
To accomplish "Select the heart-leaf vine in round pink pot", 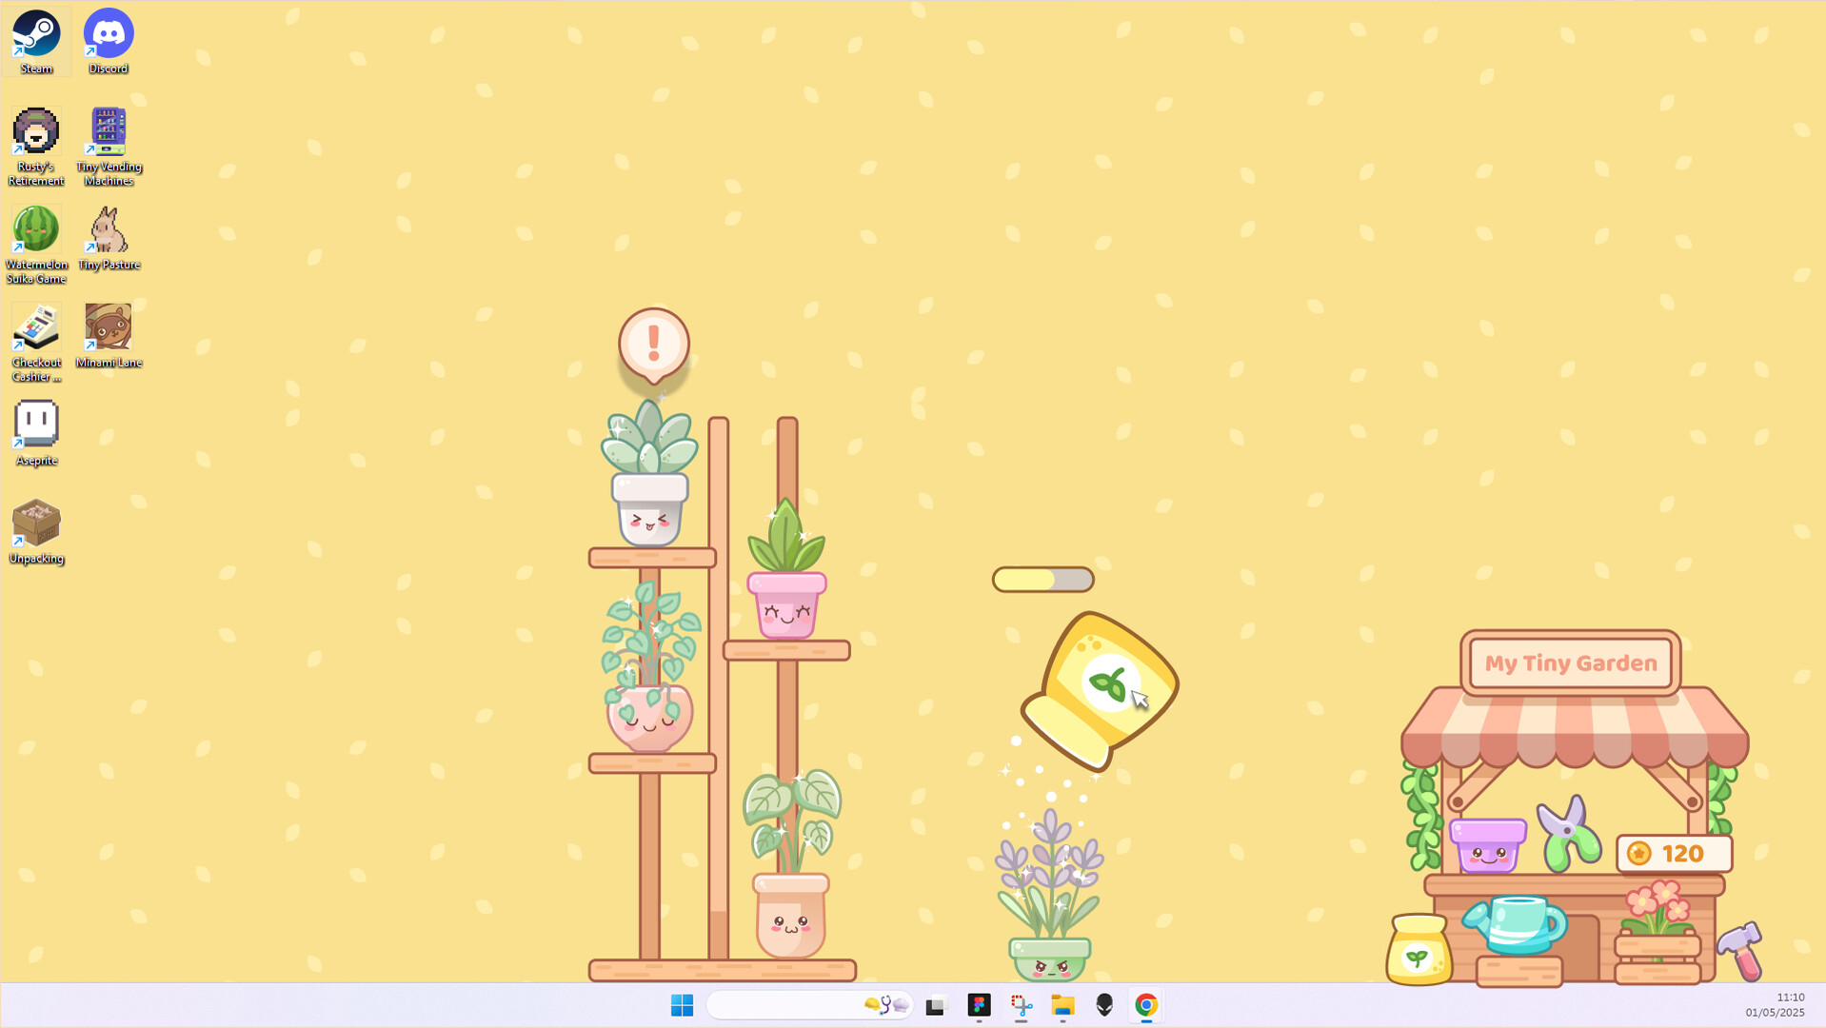I will pos(650,668).
